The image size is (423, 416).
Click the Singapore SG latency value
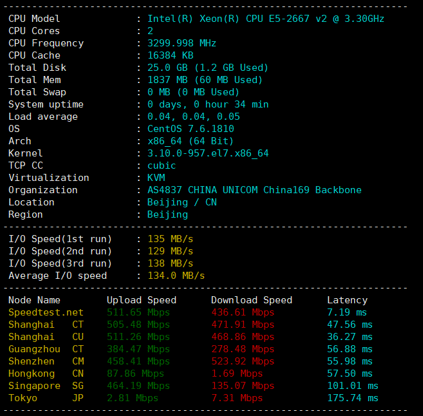[353, 386]
